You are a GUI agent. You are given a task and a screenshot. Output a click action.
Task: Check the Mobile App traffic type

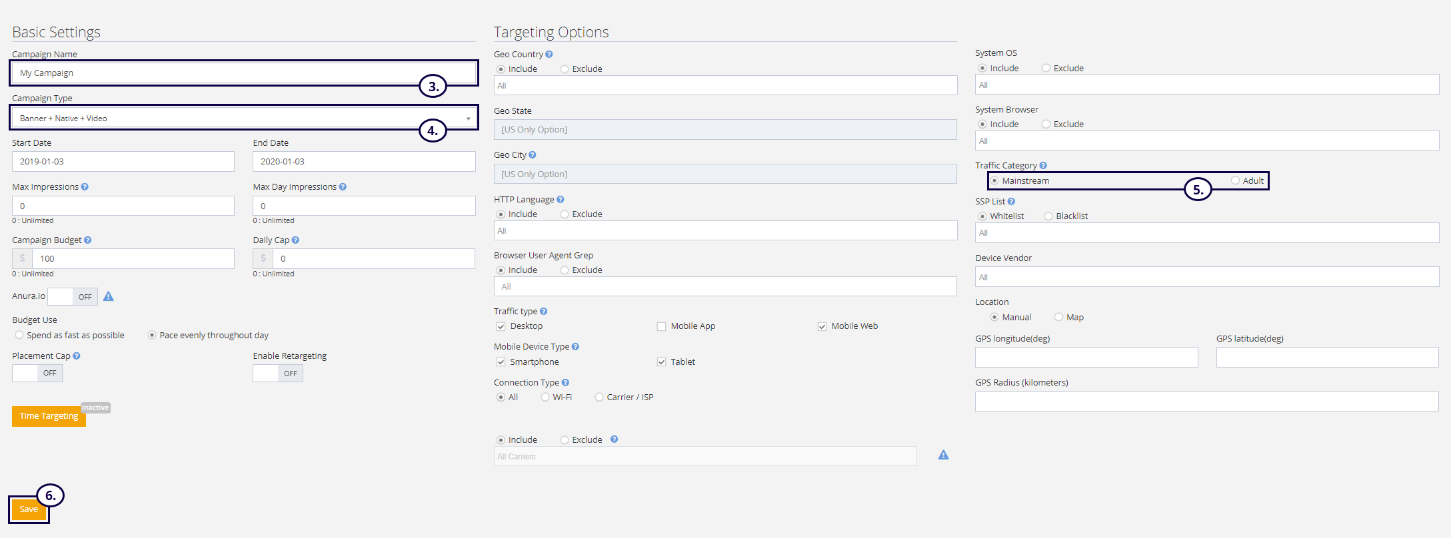[x=661, y=326]
